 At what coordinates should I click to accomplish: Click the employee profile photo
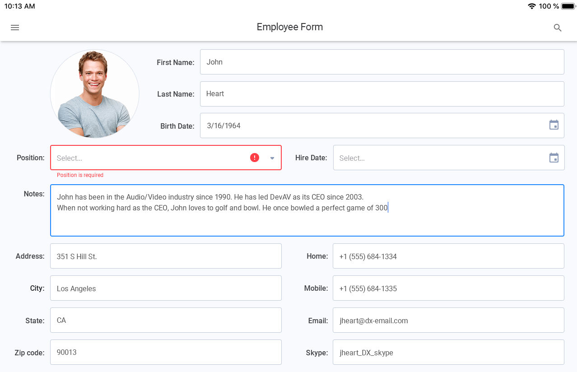pos(94,93)
